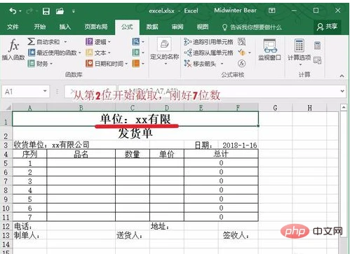Click Trace Precedents (追踪引用单元格)
This screenshot has height=254, width=350.
[208, 42]
